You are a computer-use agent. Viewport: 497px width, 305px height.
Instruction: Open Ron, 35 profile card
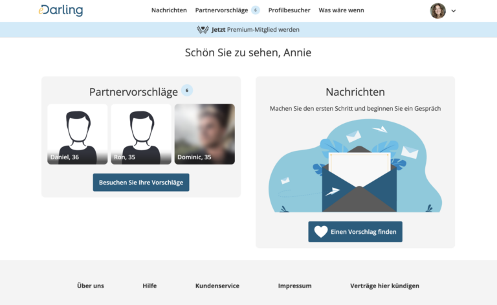(x=141, y=134)
